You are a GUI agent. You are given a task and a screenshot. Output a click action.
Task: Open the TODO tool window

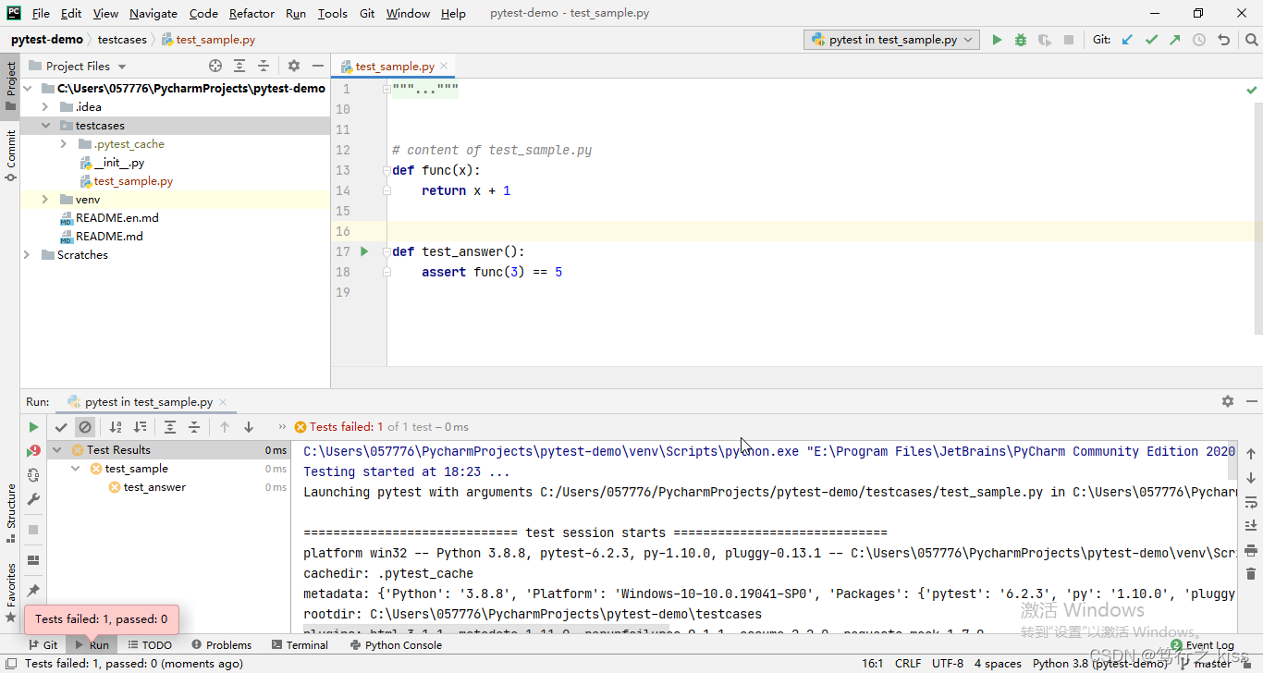(149, 645)
